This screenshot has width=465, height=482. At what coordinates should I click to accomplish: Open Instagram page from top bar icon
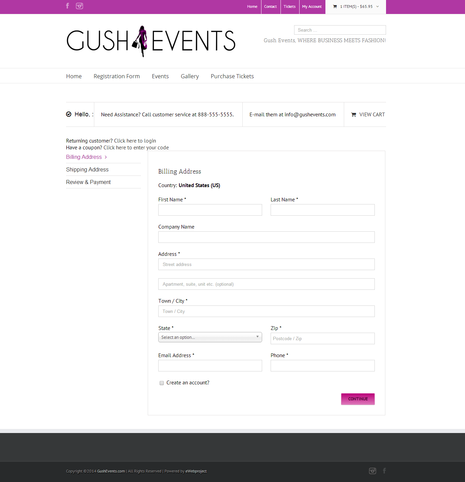tap(79, 6)
